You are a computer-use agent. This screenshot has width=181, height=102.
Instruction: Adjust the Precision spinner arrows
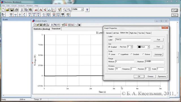(x=149, y=69)
